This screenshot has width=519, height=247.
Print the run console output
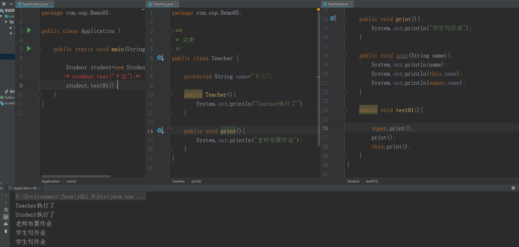[6, 224]
